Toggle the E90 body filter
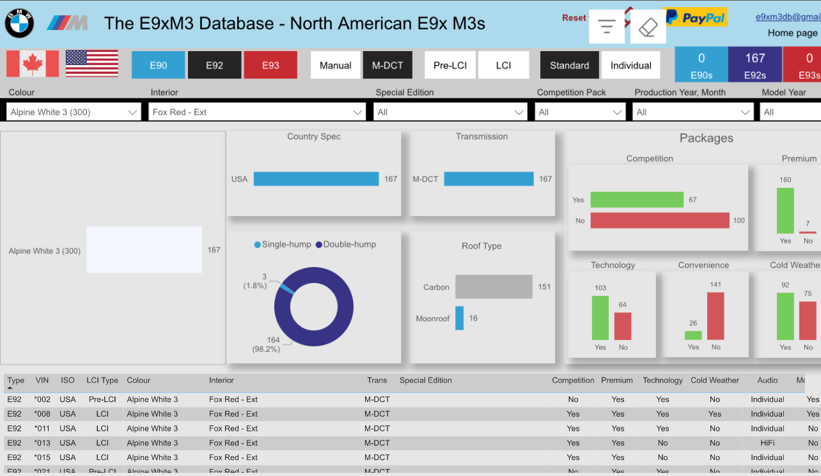821x476 pixels. click(159, 65)
